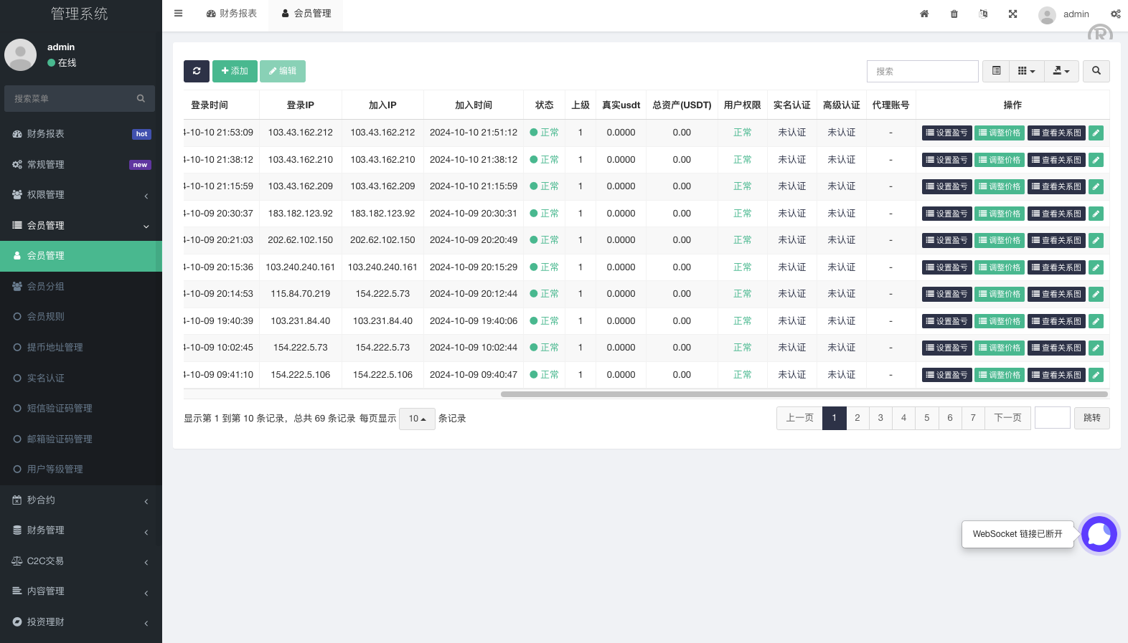This screenshot has height=643, width=1128.
Task: Open the page size 10 dropdown
Action: tap(417, 419)
